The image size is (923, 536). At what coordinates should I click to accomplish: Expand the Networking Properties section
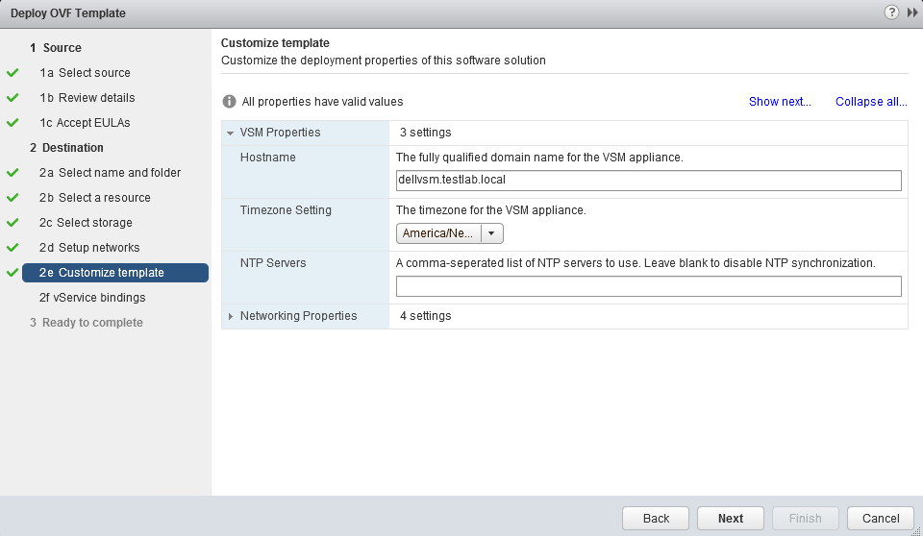231,316
